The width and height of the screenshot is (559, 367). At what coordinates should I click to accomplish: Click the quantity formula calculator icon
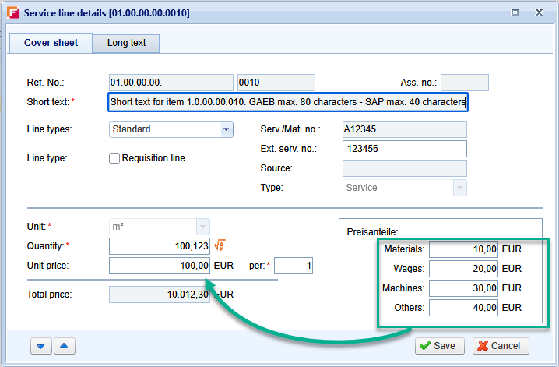coord(220,246)
